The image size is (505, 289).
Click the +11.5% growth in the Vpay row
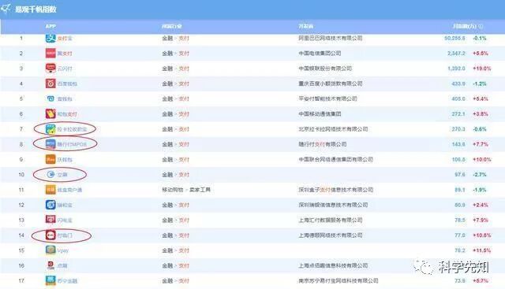(482, 250)
